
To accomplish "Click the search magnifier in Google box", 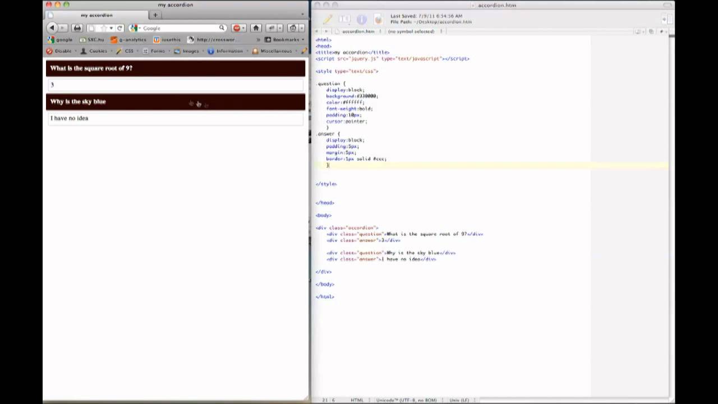I will coord(222,28).
